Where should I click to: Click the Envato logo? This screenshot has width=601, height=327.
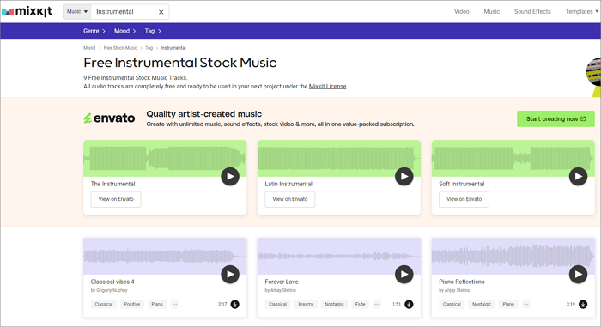(x=109, y=118)
